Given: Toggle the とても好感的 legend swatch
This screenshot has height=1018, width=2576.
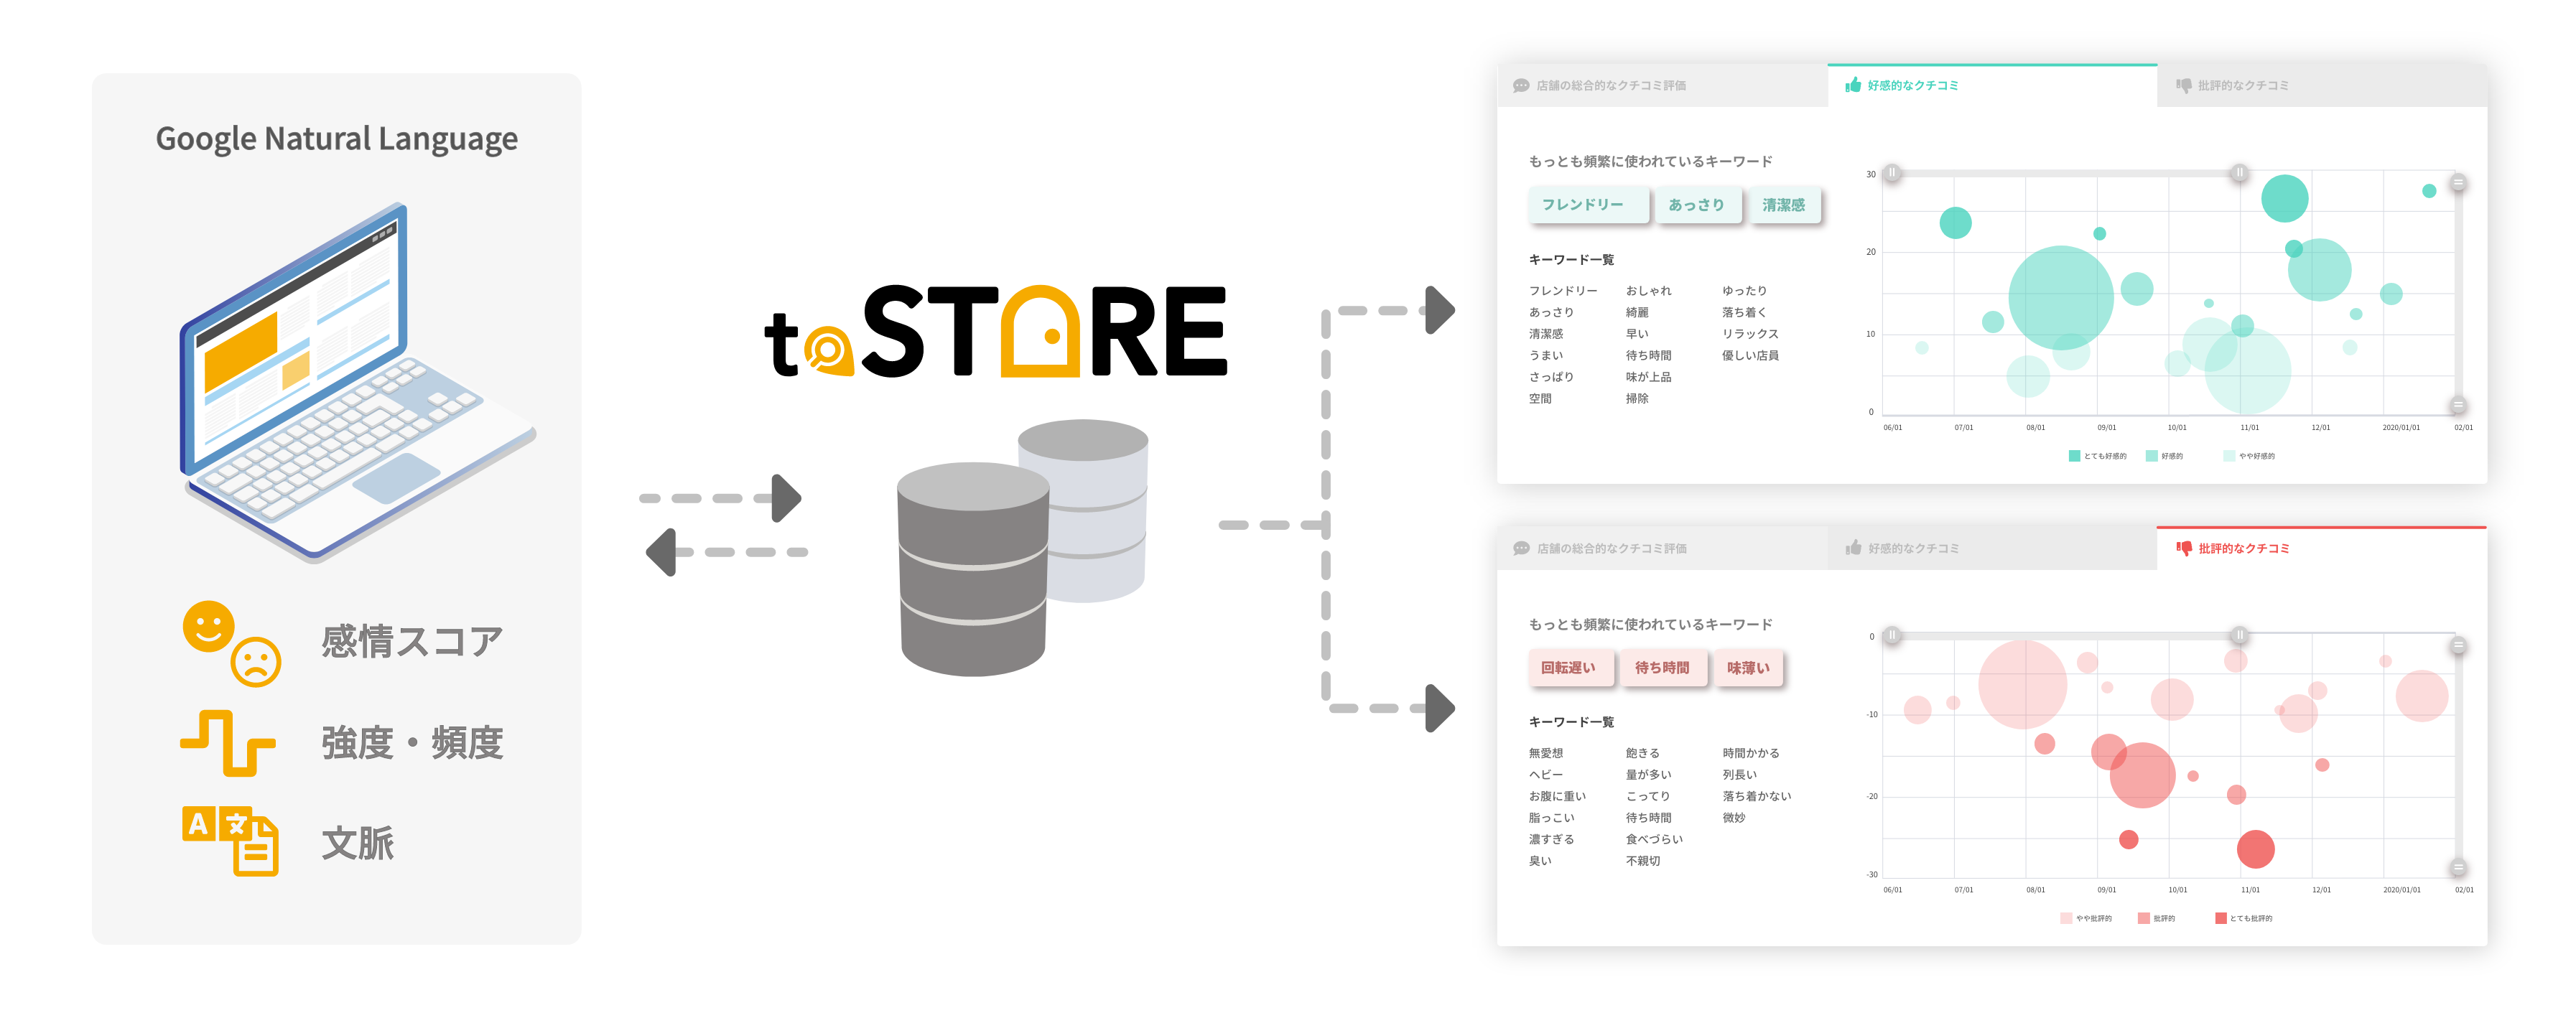Looking at the screenshot, I should [2074, 456].
